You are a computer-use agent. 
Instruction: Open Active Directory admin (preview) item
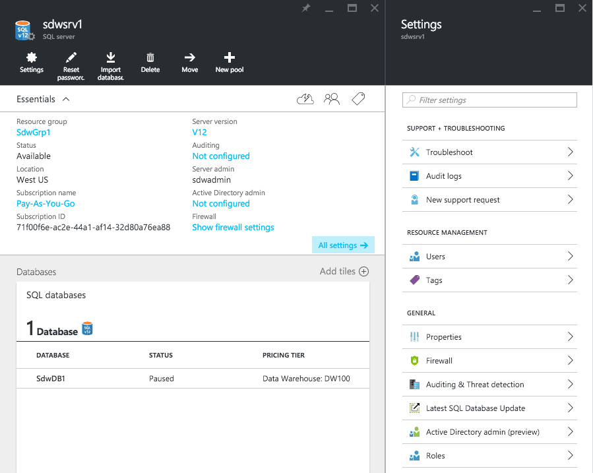[489, 432]
